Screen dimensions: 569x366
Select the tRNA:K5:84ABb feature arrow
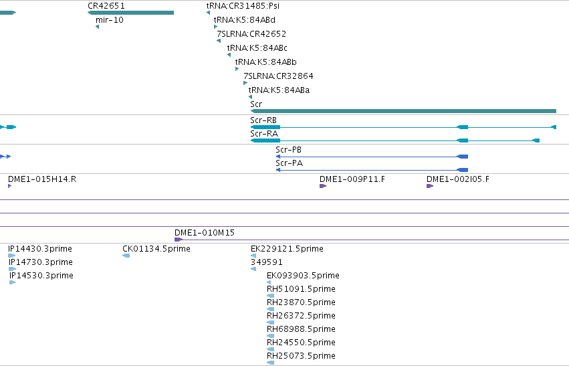237,69
